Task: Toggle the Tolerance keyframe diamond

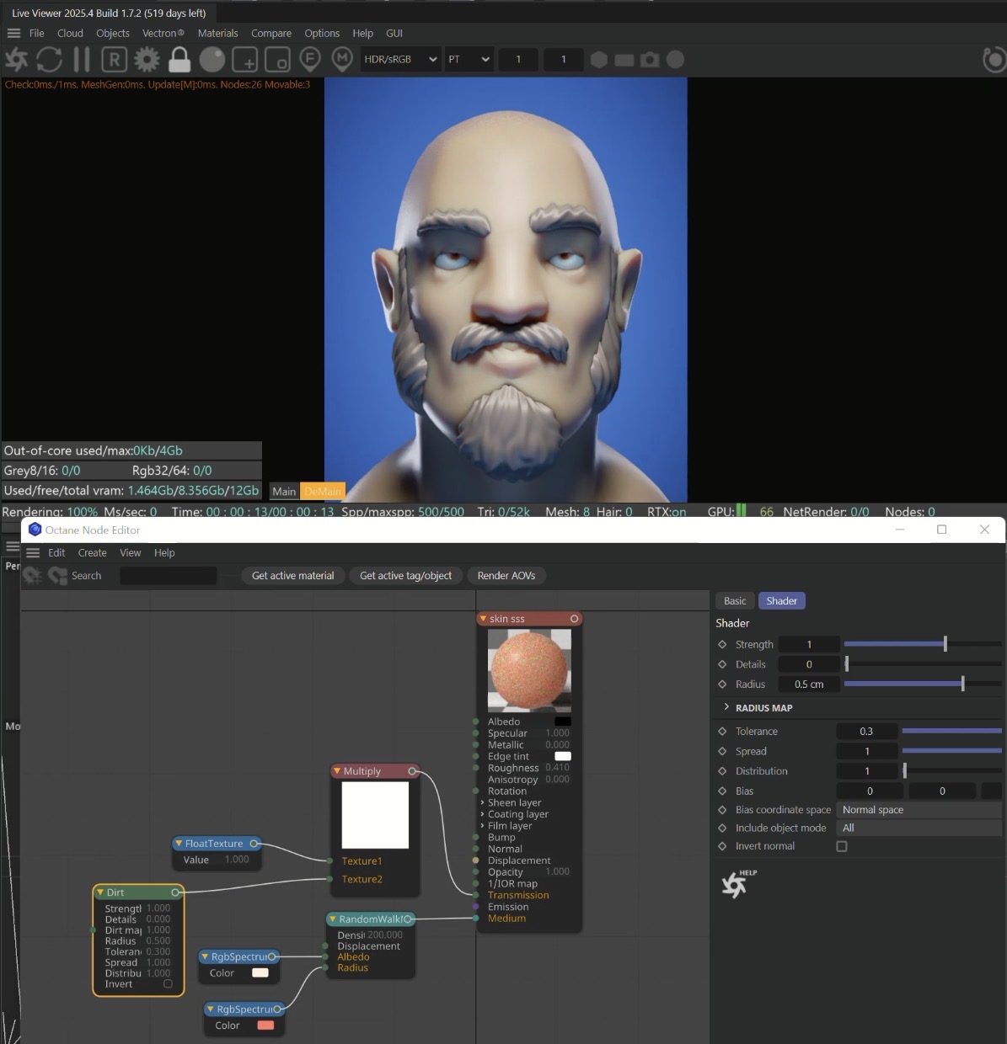Action: coord(722,732)
